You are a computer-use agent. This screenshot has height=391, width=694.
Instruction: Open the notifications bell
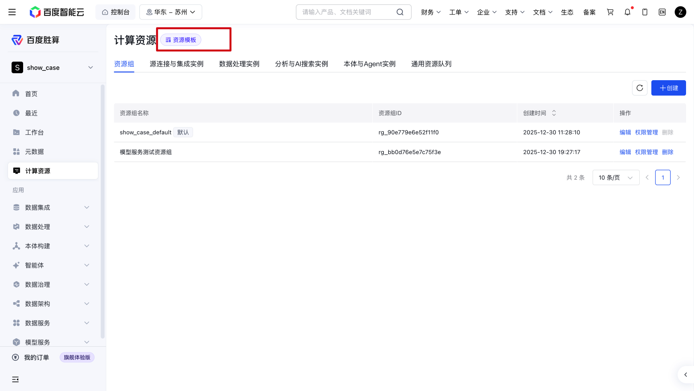point(627,12)
